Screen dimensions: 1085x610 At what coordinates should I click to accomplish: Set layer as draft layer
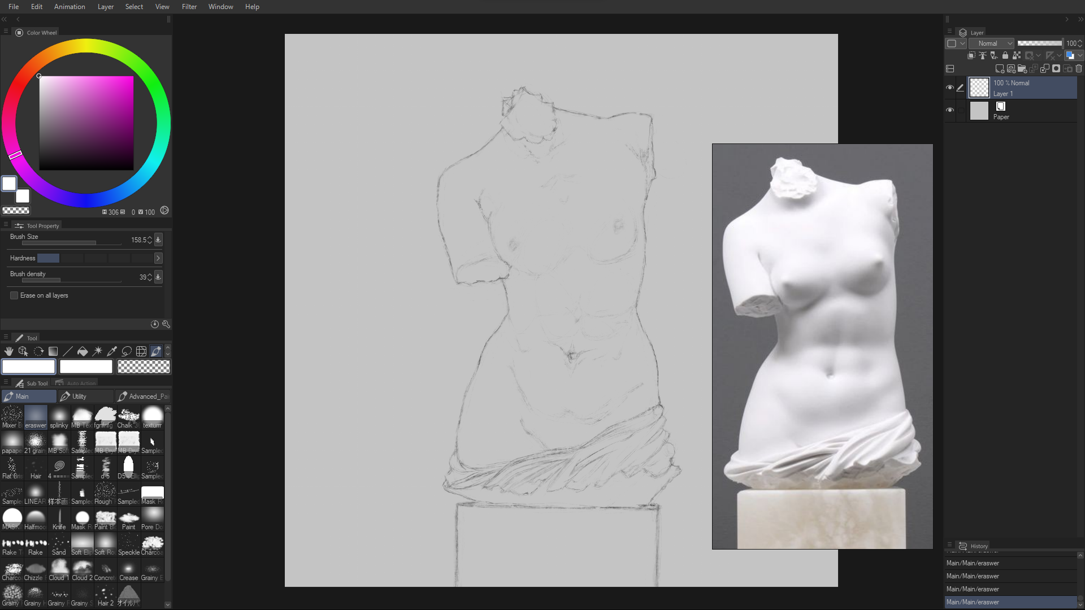(994, 55)
